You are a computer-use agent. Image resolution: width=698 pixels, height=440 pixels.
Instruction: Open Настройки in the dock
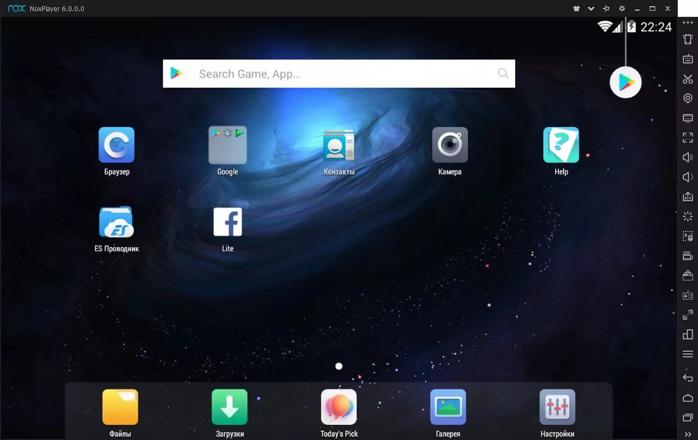pos(557,407)
